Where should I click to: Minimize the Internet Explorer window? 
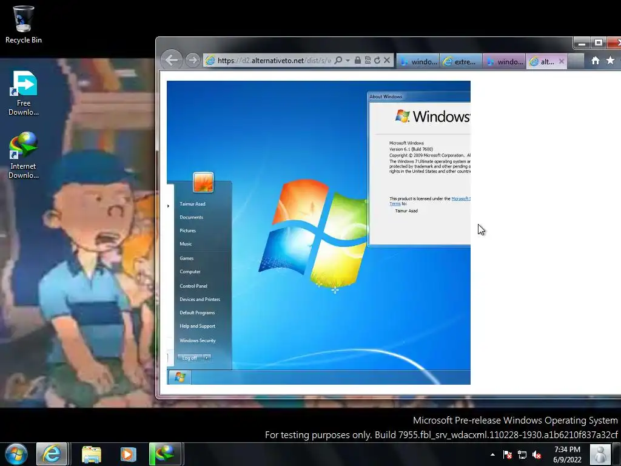pos(582,43)
